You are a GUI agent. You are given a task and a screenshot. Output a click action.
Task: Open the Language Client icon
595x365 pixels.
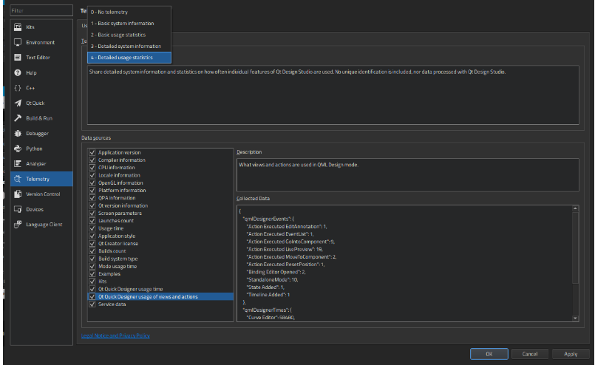tap(18, 224)
